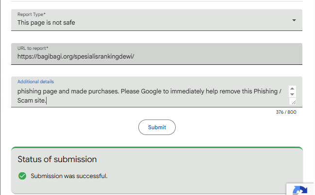
Task: Click the "Additional details" label
Action: click(35, 82)
